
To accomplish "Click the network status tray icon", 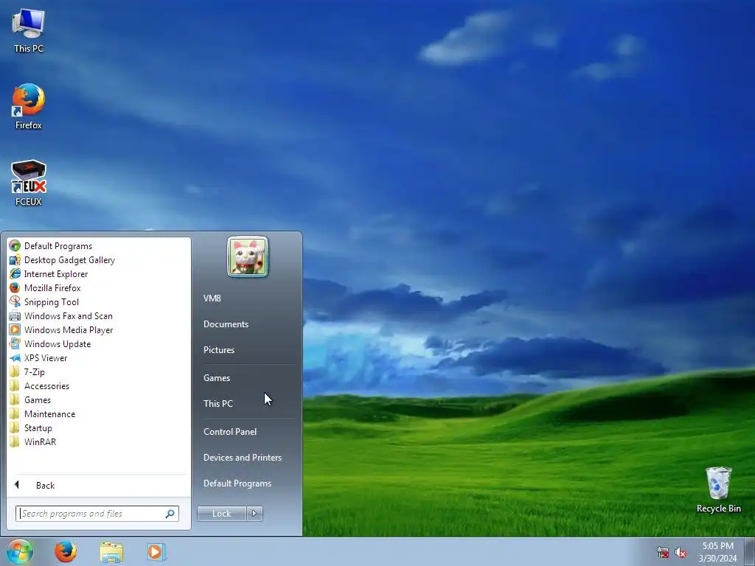I will (663, 553).
